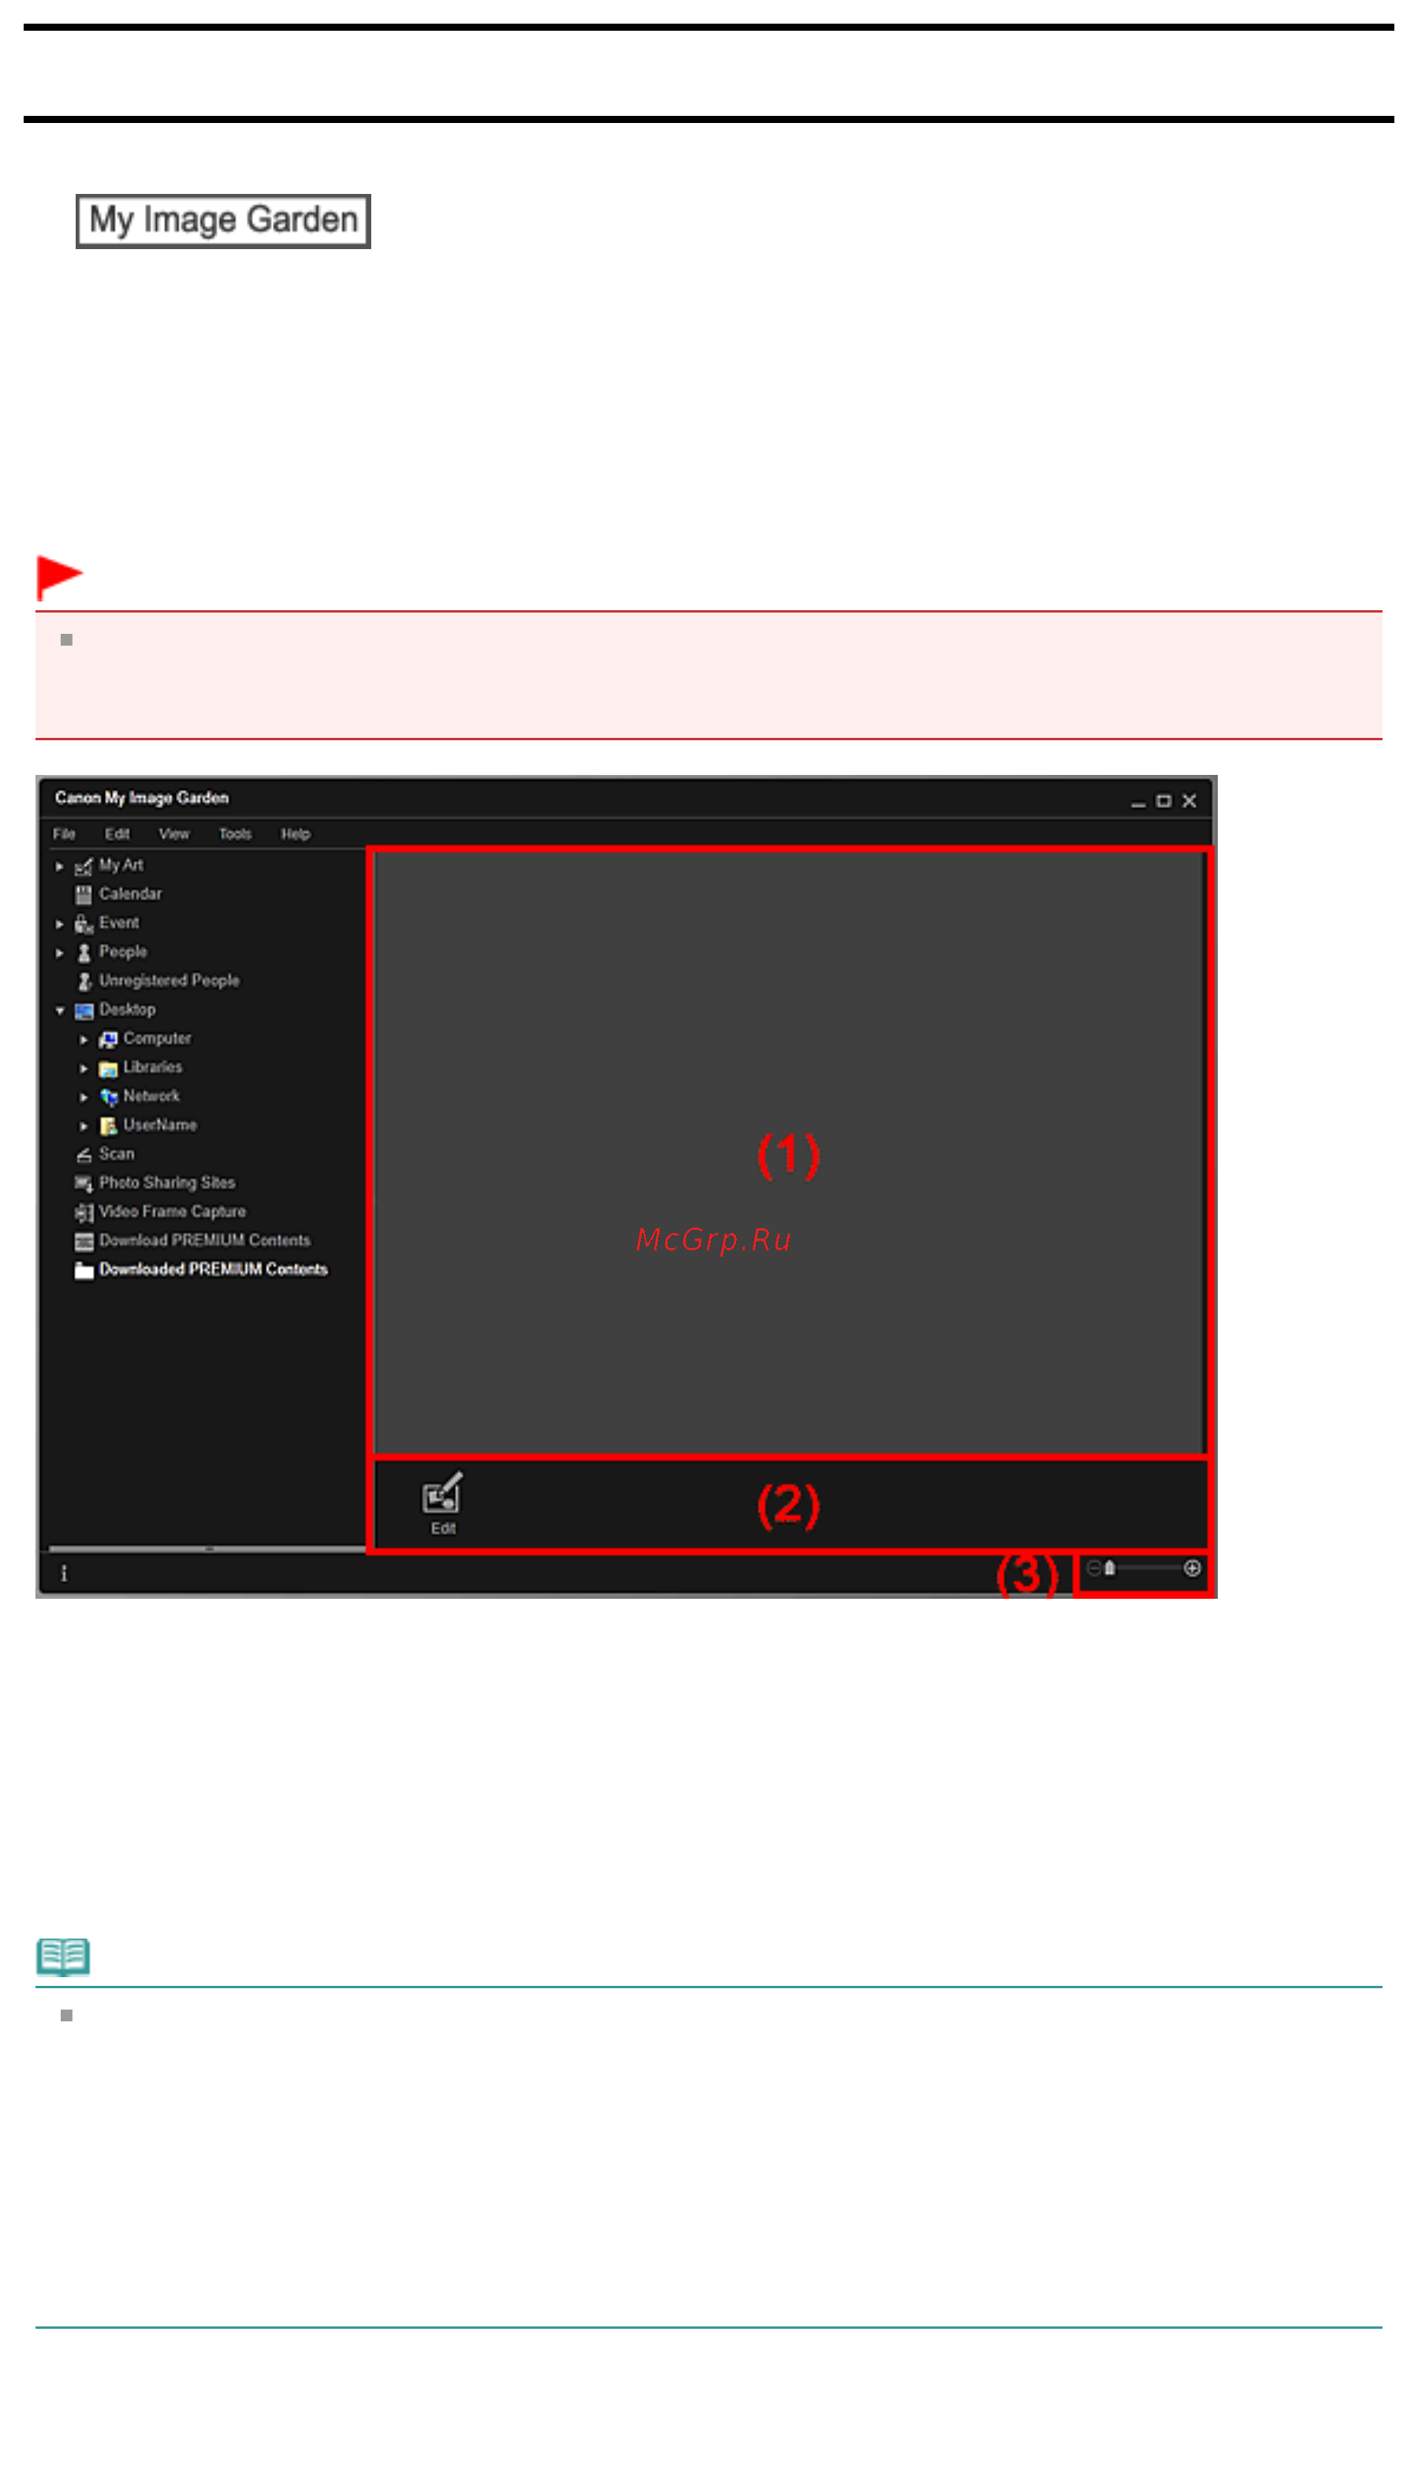Select Unregistered People label
The image size is (1418, 2477).
(169, 981)
